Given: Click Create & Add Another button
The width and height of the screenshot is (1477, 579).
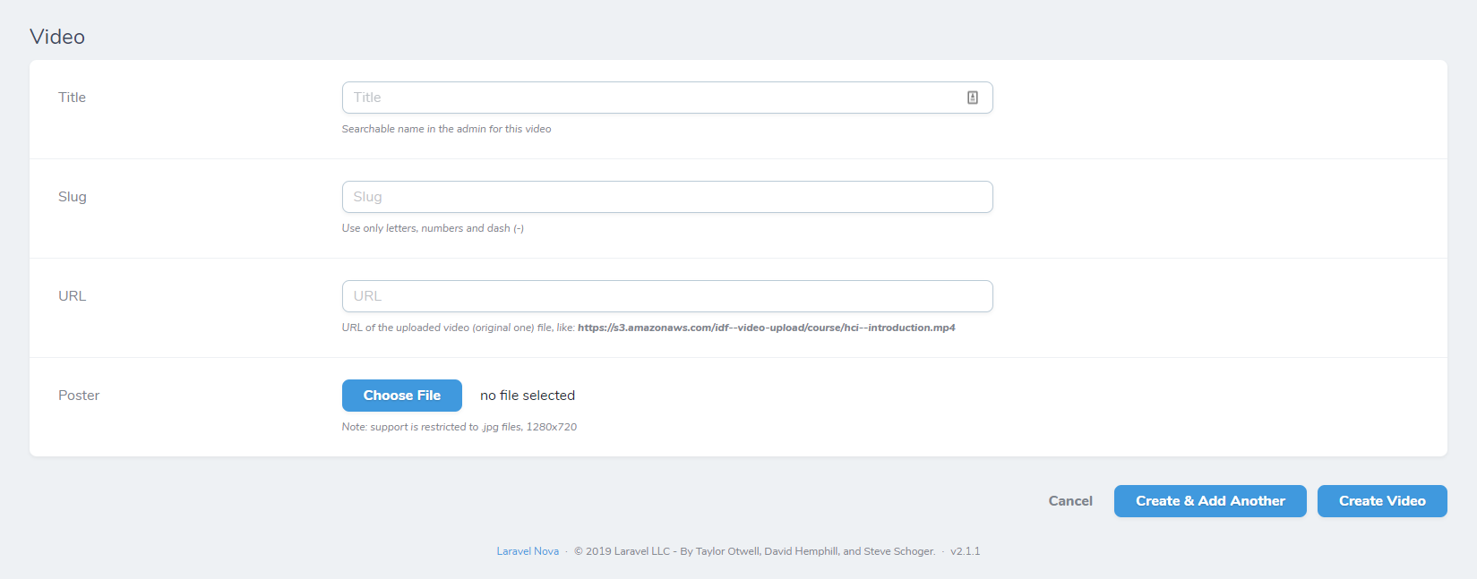Looking at the screenshot, I should pyautogui.click(x=1210, y=501).
